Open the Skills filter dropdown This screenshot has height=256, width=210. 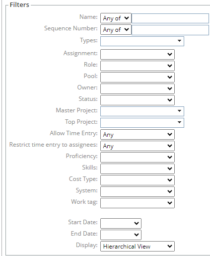138,169
